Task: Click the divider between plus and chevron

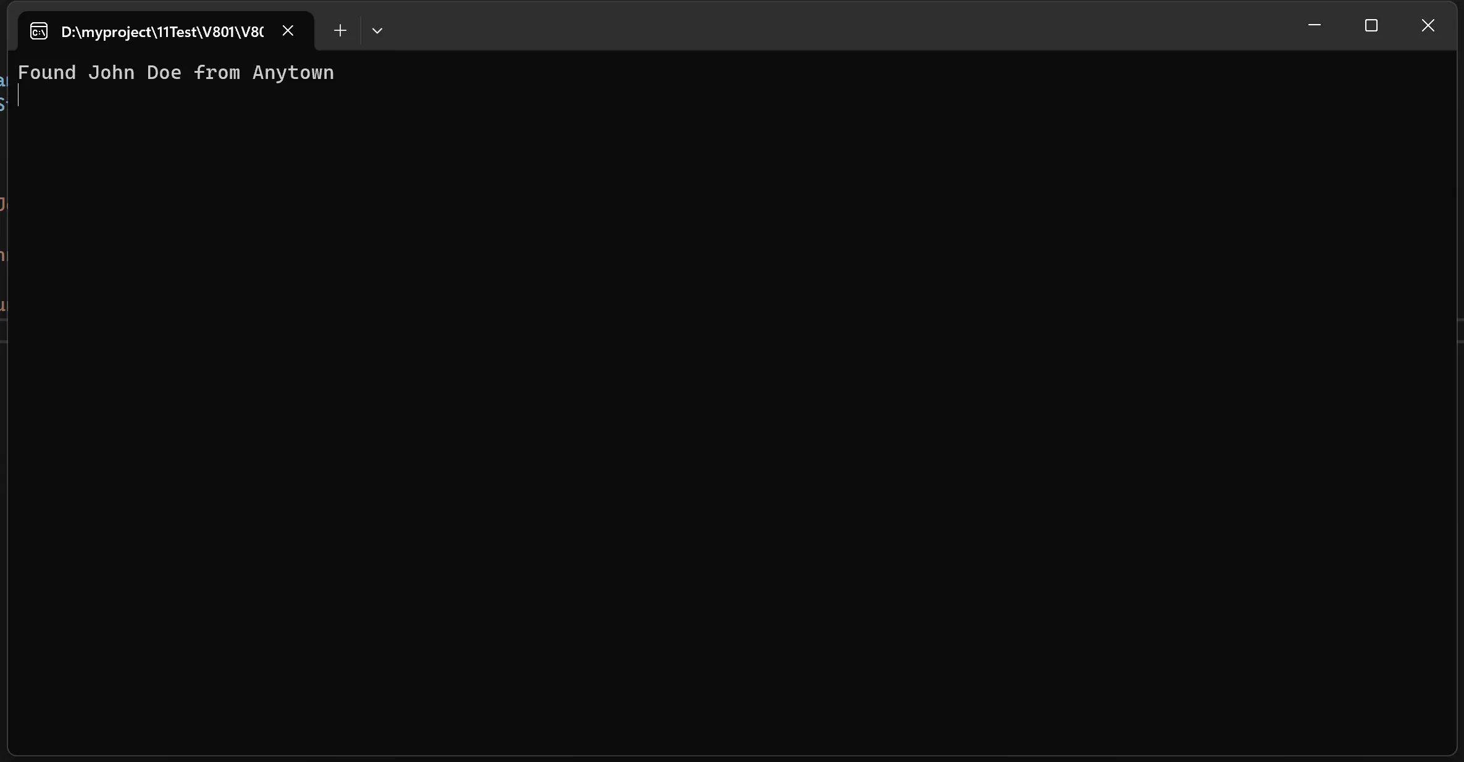Action: [361, 30]
